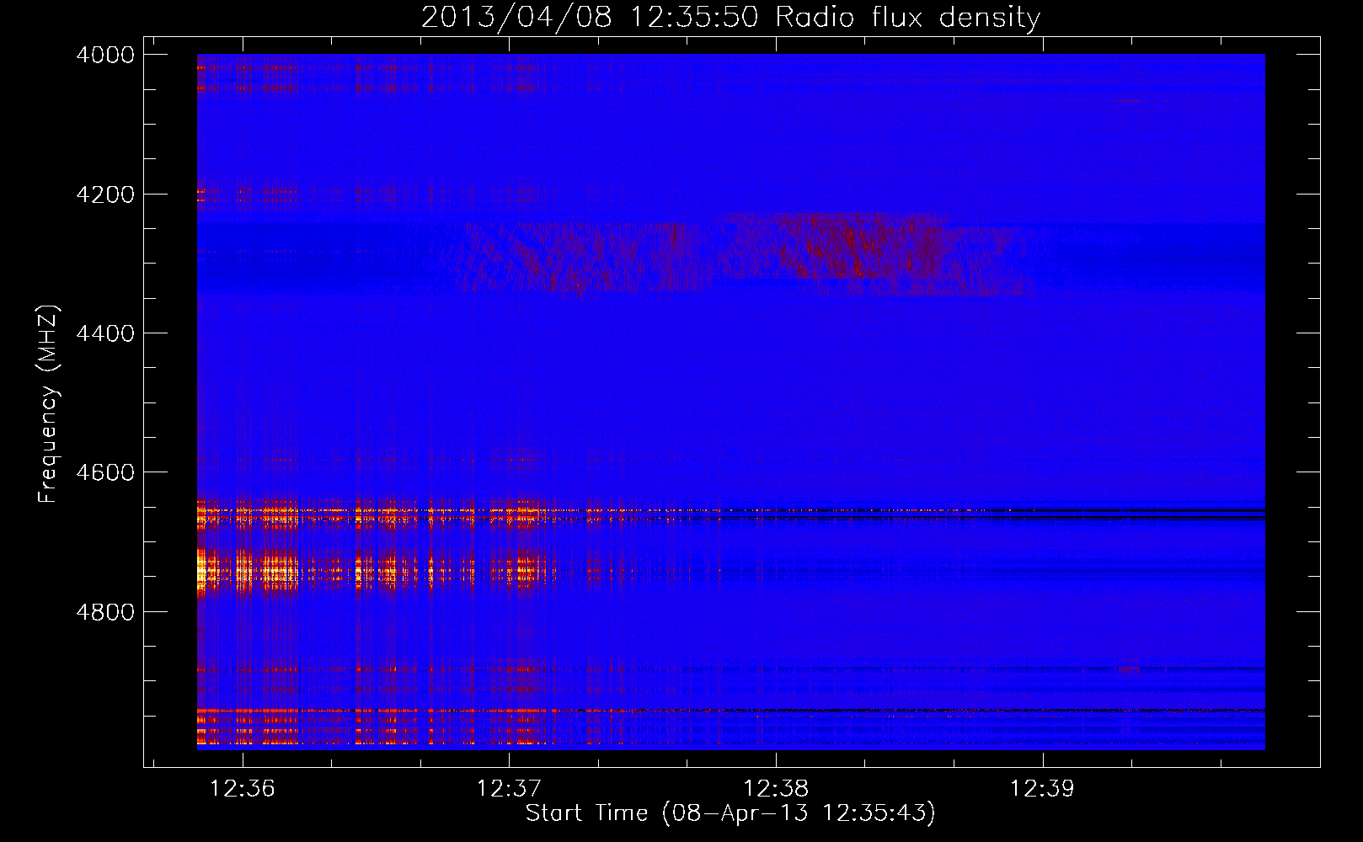This screenshot has height=842, width=1363.
Task: Click the 12:38 time tick label
Action: coord(776,788)
